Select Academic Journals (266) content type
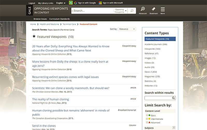 [156, 44]
